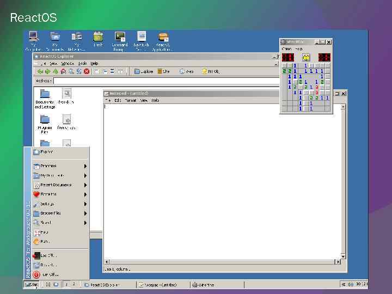
Task: Open the Documents and Settings folder
Action: (x=45, y=99)
